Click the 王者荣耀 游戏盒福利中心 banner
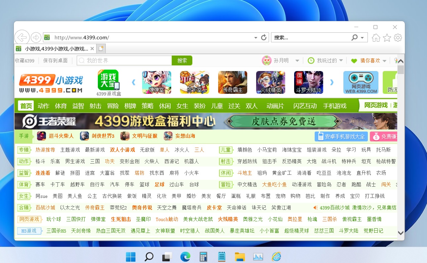The width and height of the screenshot is (427, 263). coord(206,121)
